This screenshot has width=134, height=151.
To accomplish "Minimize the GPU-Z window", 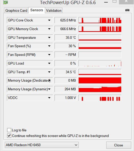I will (x=106, y=2).
